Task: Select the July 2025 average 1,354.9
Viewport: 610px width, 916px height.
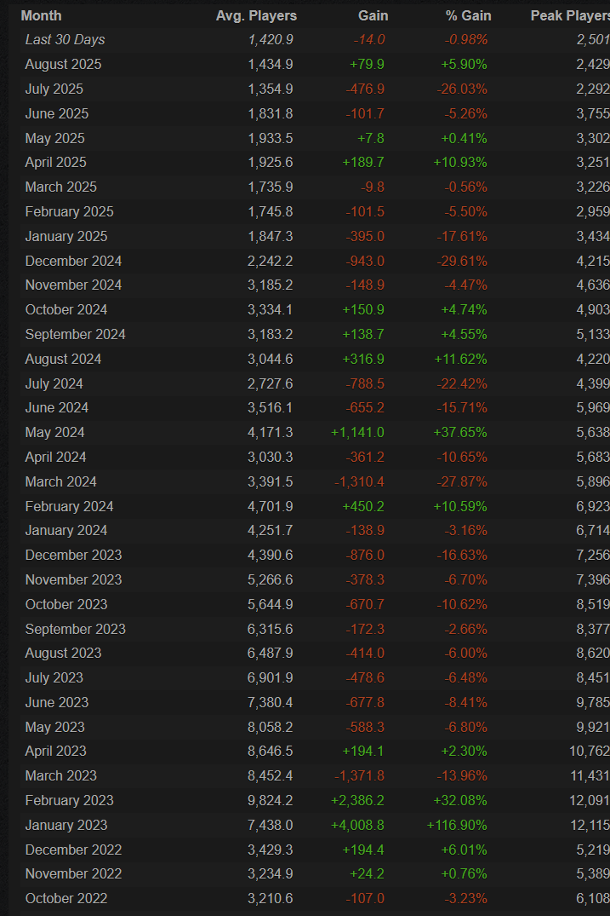Action: 270,89
